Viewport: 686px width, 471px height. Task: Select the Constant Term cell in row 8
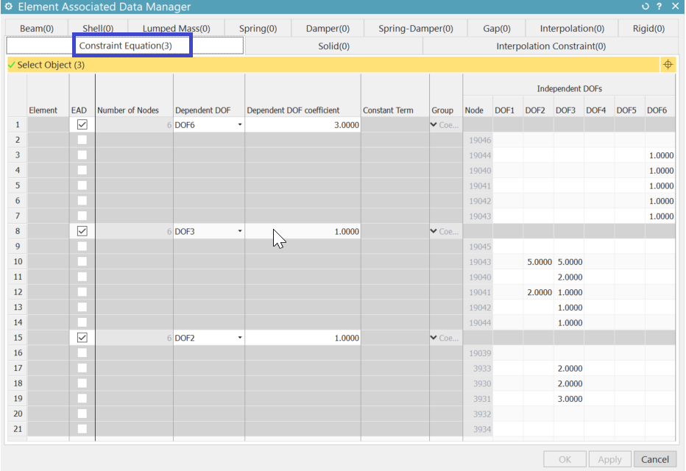(395, 230)
